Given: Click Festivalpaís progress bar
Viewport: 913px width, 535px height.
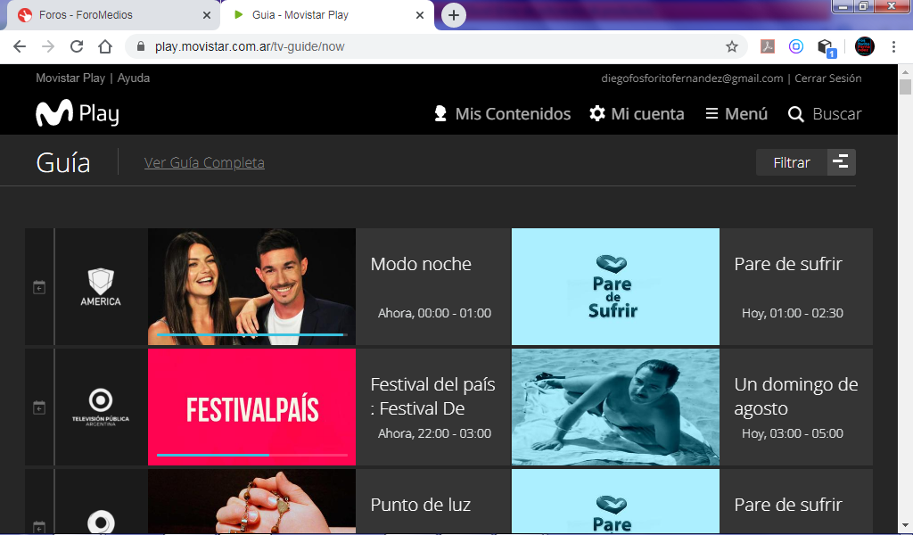Looking at the screenshot, I should tap(252, 455).
